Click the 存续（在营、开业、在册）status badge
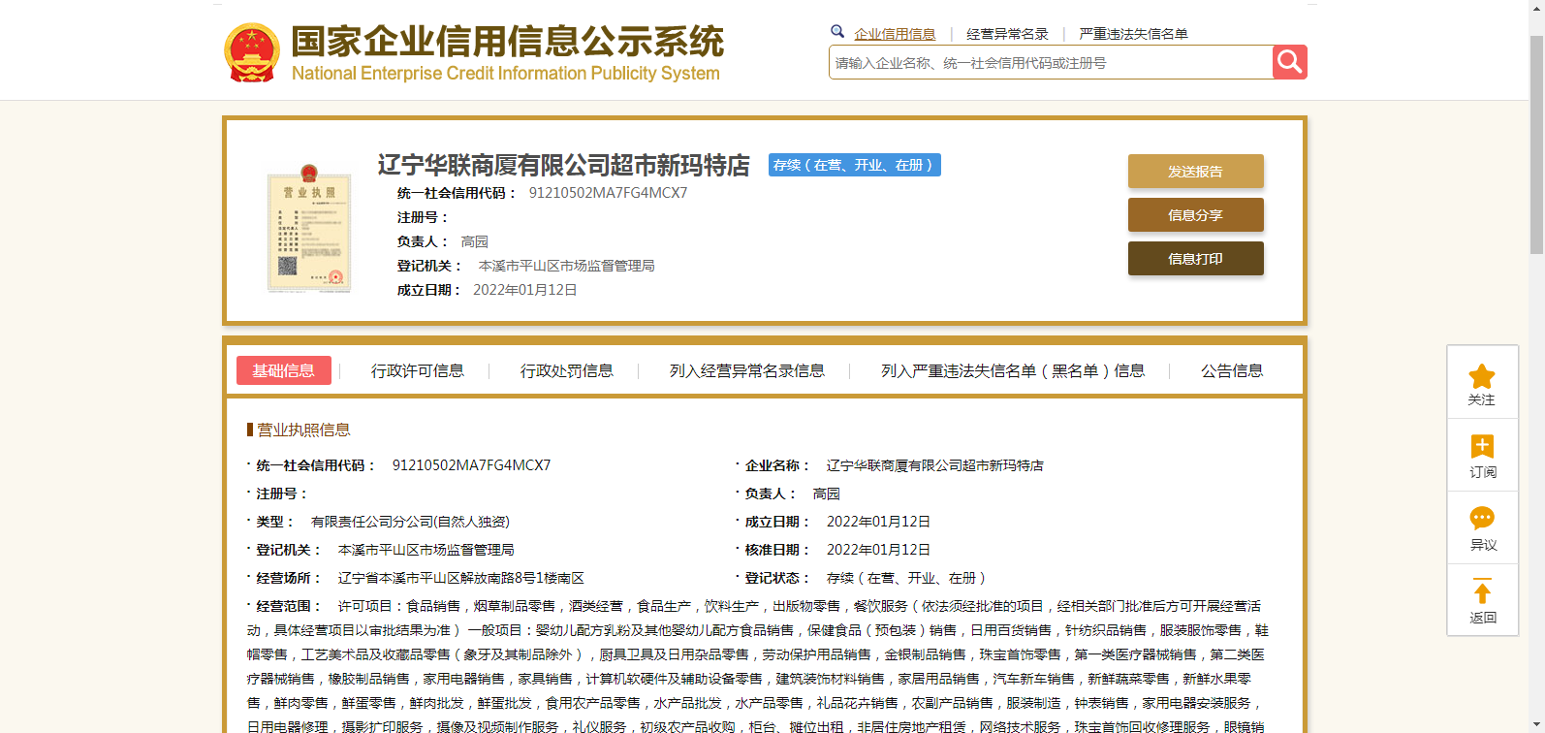The height and width of the screenshot is (733, 1545). pos(855,165)
